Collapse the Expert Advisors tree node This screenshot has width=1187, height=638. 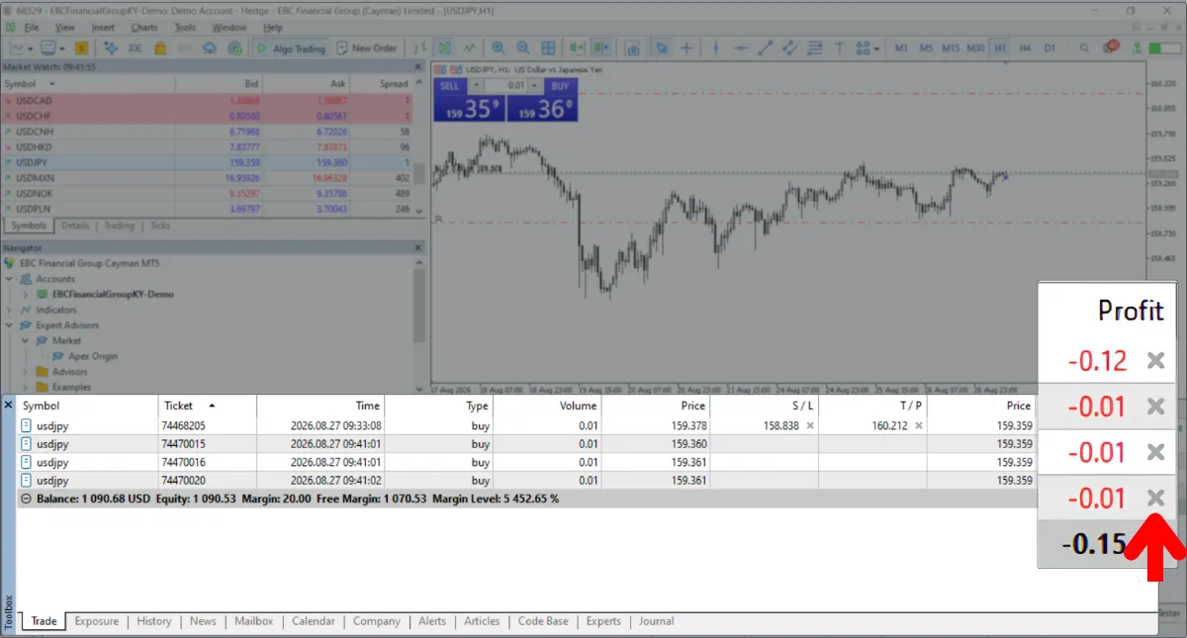10,325
